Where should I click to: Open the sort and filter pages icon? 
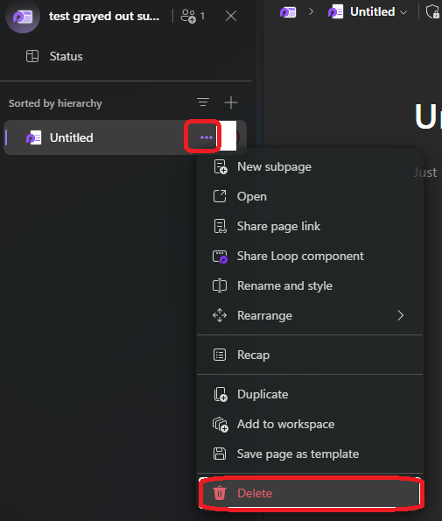[203, 102]
